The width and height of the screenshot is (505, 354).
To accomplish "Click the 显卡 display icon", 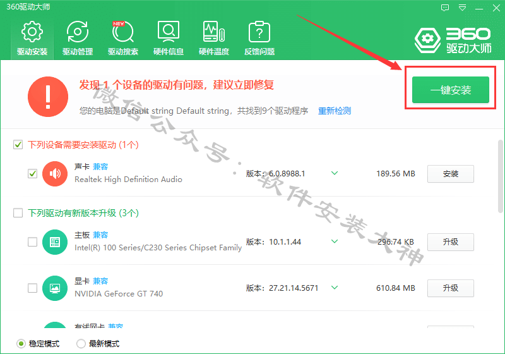I will [x=55, y=288].
